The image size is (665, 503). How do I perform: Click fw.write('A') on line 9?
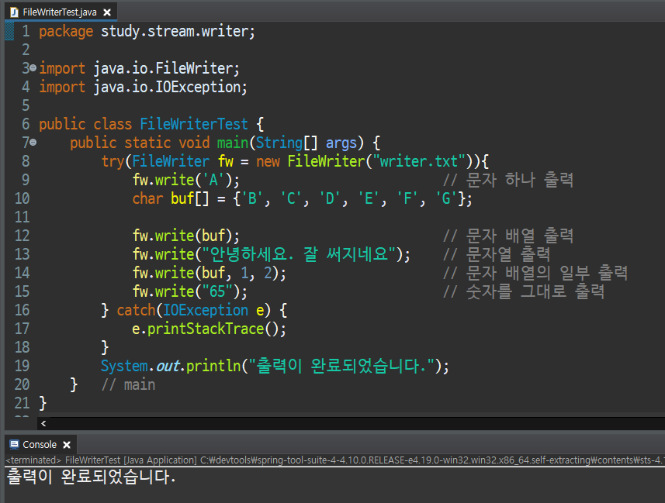click(x=185, y=180)
